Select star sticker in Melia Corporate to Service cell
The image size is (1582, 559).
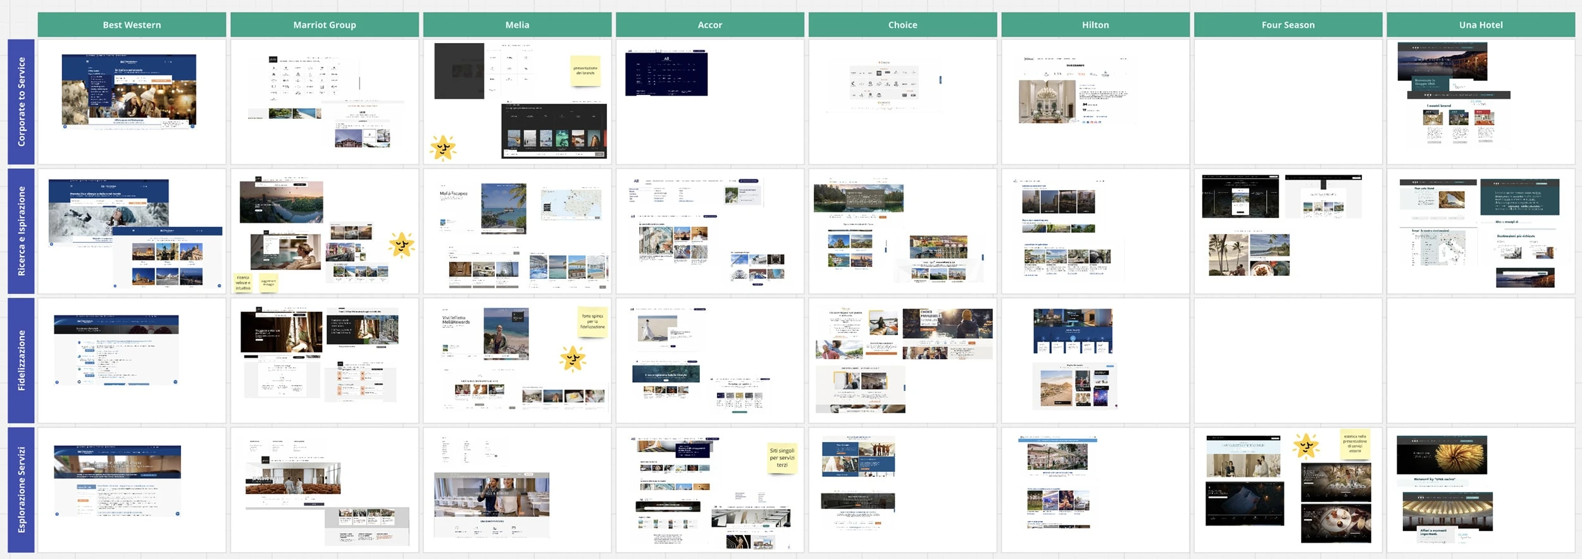[443, 148]
